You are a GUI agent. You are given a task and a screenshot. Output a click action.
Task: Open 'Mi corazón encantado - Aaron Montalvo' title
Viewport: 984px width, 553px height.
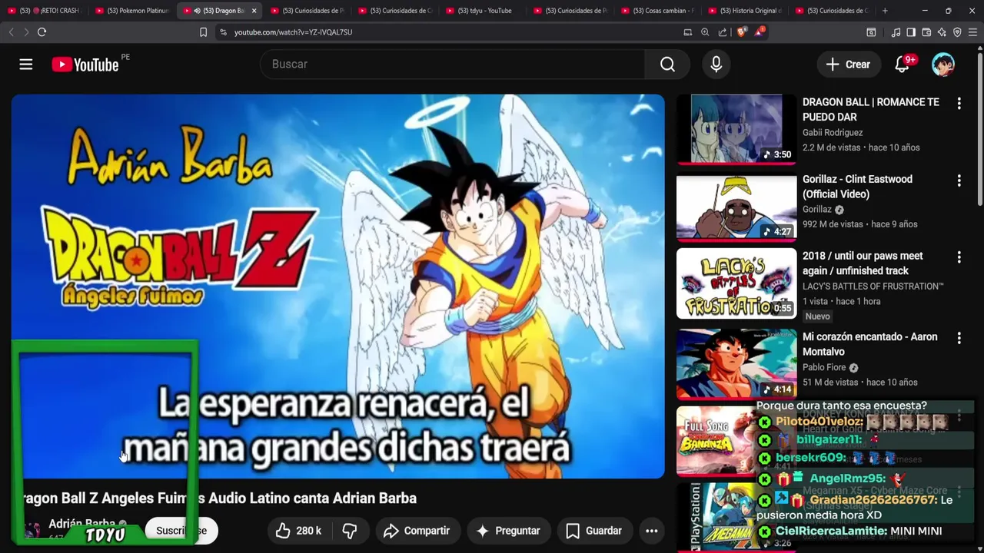(x=870, y=344)
